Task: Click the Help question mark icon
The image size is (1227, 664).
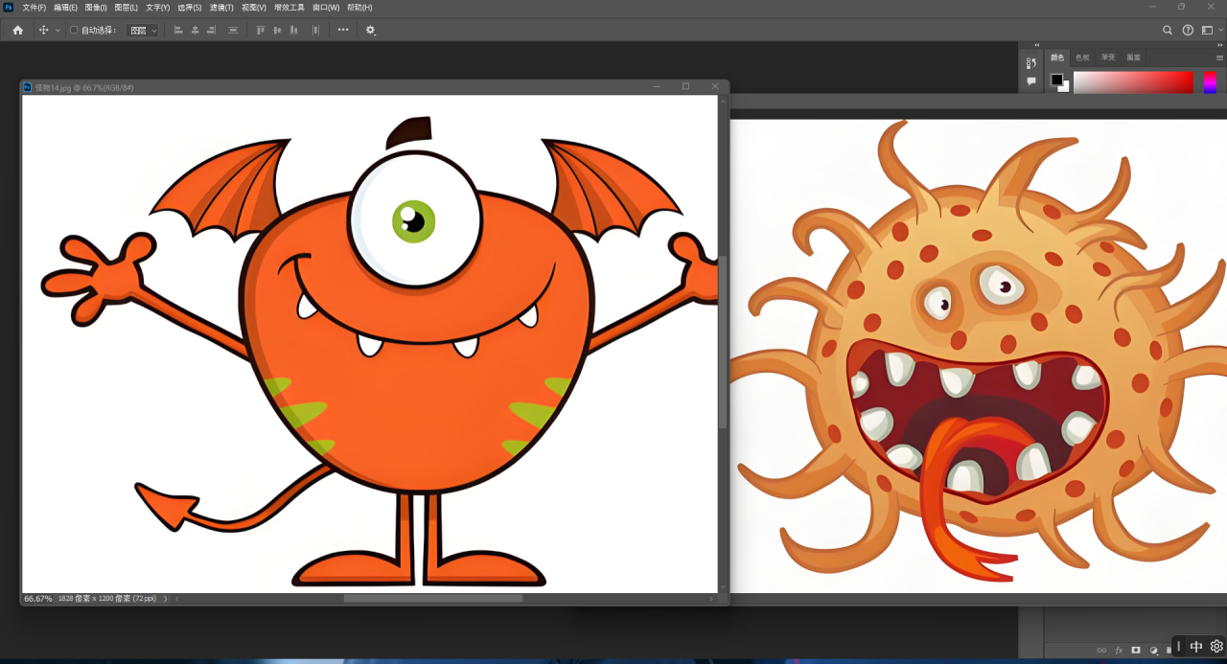Action: tap(1188, 30)
